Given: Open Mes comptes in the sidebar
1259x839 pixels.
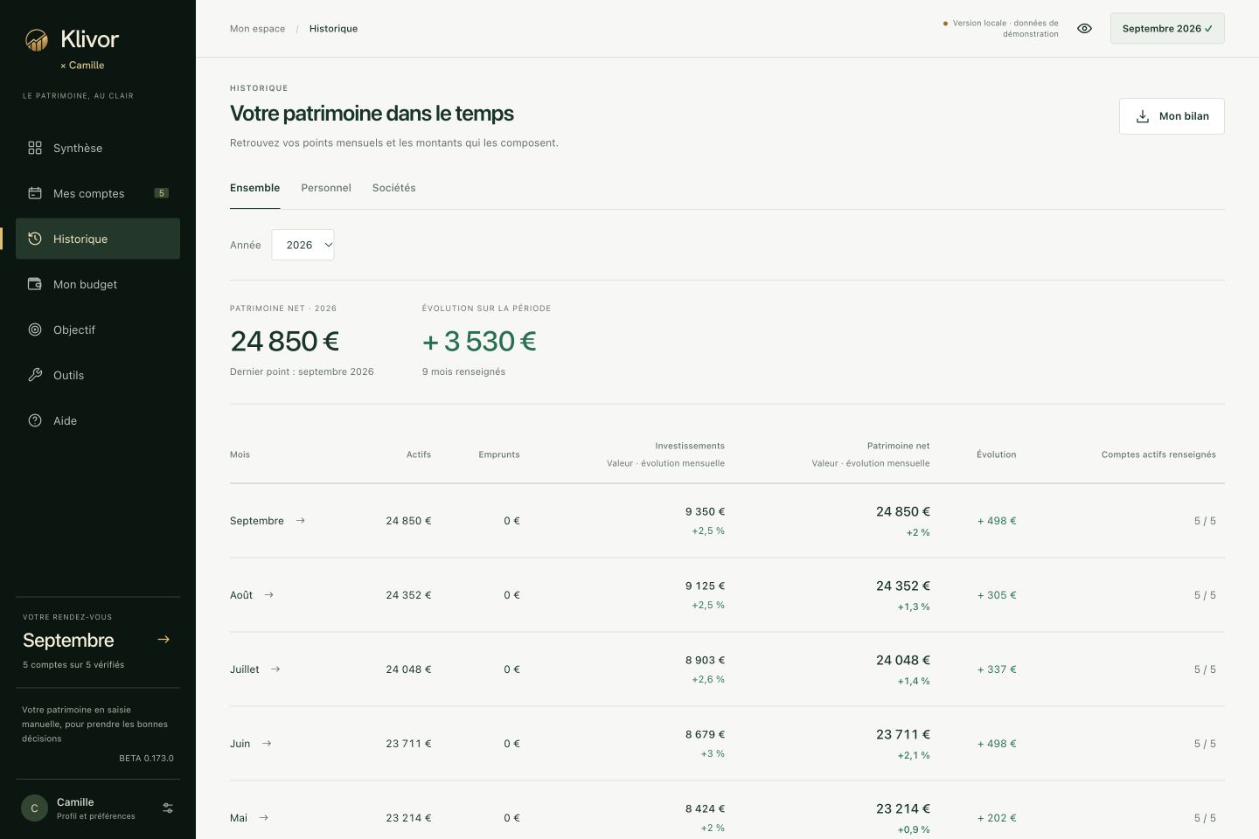Looking at the screenshot, I should click(x=98, y=193).
